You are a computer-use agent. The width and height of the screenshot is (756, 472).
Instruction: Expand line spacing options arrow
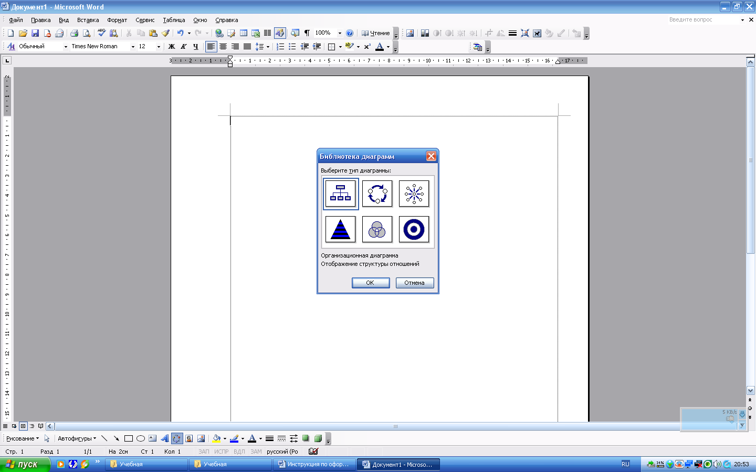(x=268, y=47)
